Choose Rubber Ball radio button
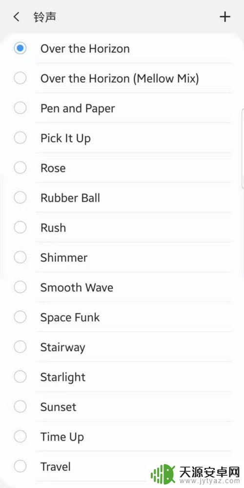Image resolution: width=244 pixels, height=488 pixels. pos(20,198)
